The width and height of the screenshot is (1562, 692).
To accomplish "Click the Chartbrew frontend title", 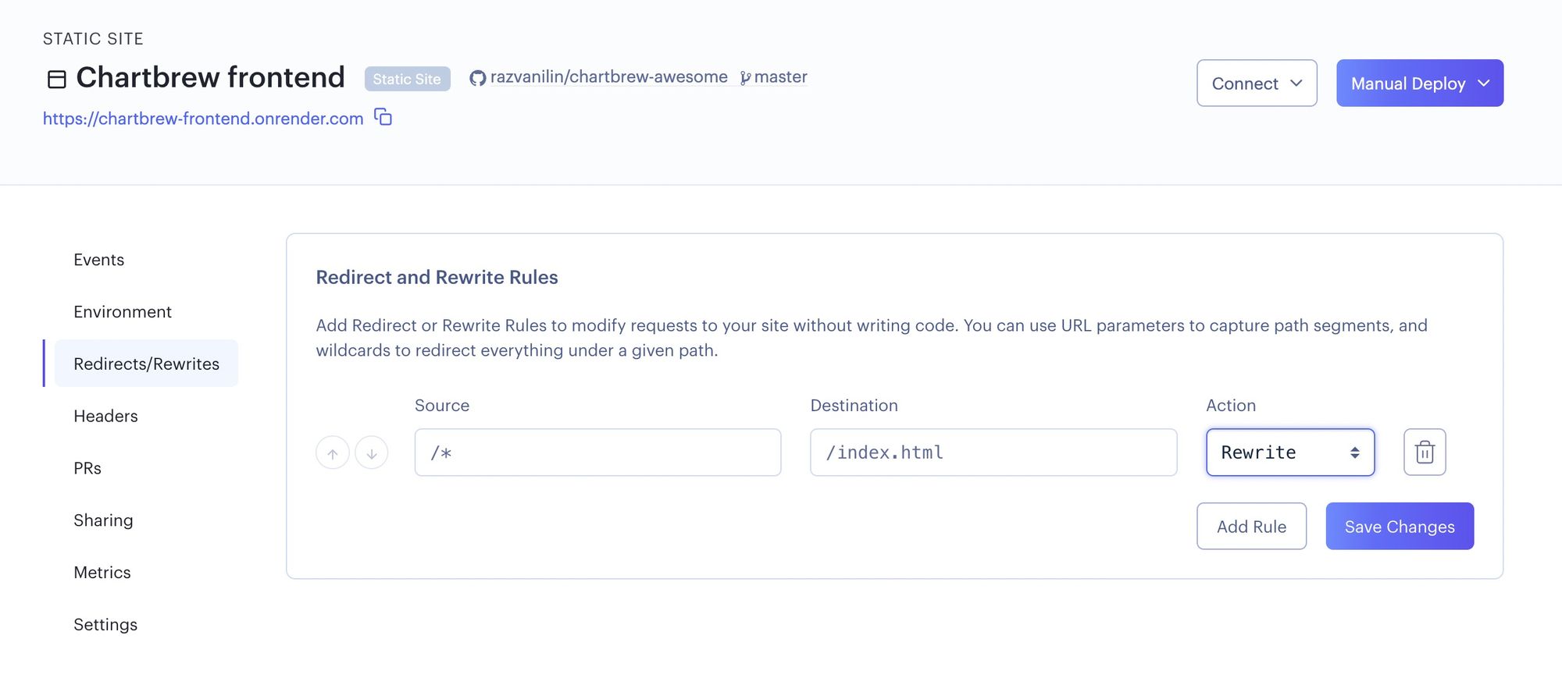I will [x=210, y=77].
